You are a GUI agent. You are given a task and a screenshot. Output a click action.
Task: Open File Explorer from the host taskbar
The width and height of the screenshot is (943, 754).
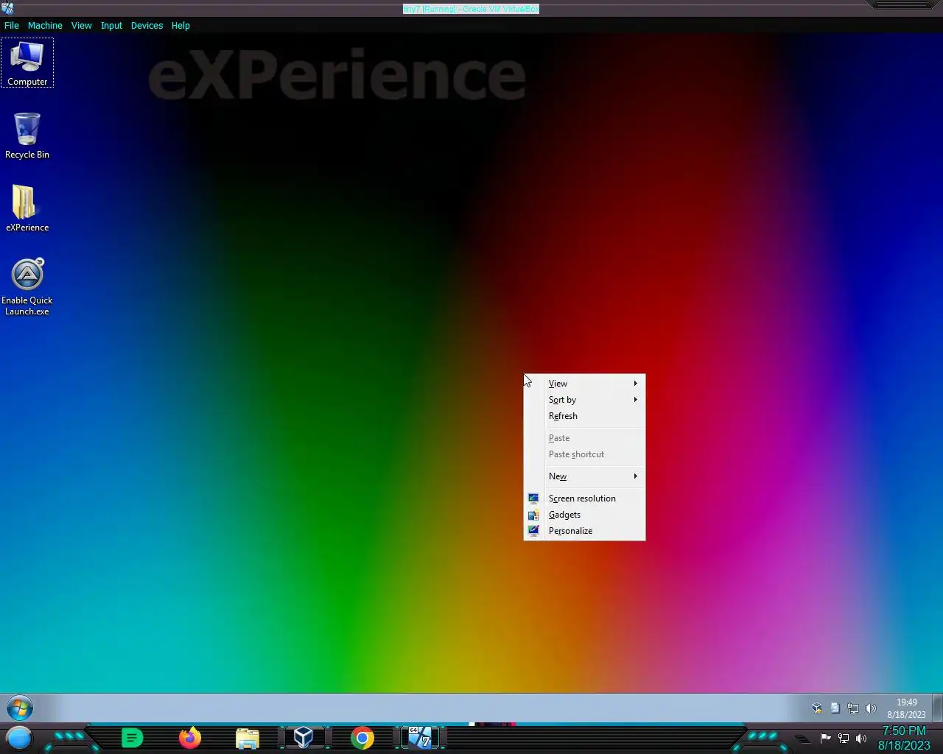(248, 738)
